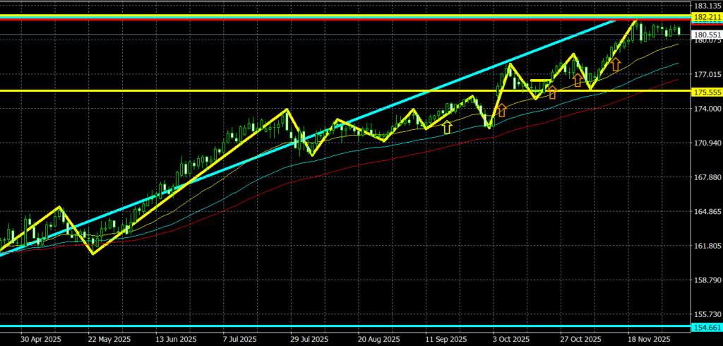
Task: Select the 3 Oct 2025 date label
Action: 509,338
